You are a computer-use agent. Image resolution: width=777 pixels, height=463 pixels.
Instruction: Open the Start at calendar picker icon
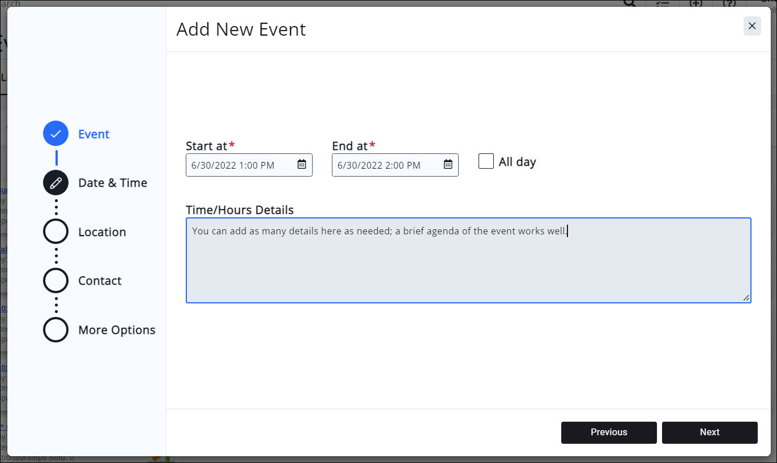[x=302, y=165]
